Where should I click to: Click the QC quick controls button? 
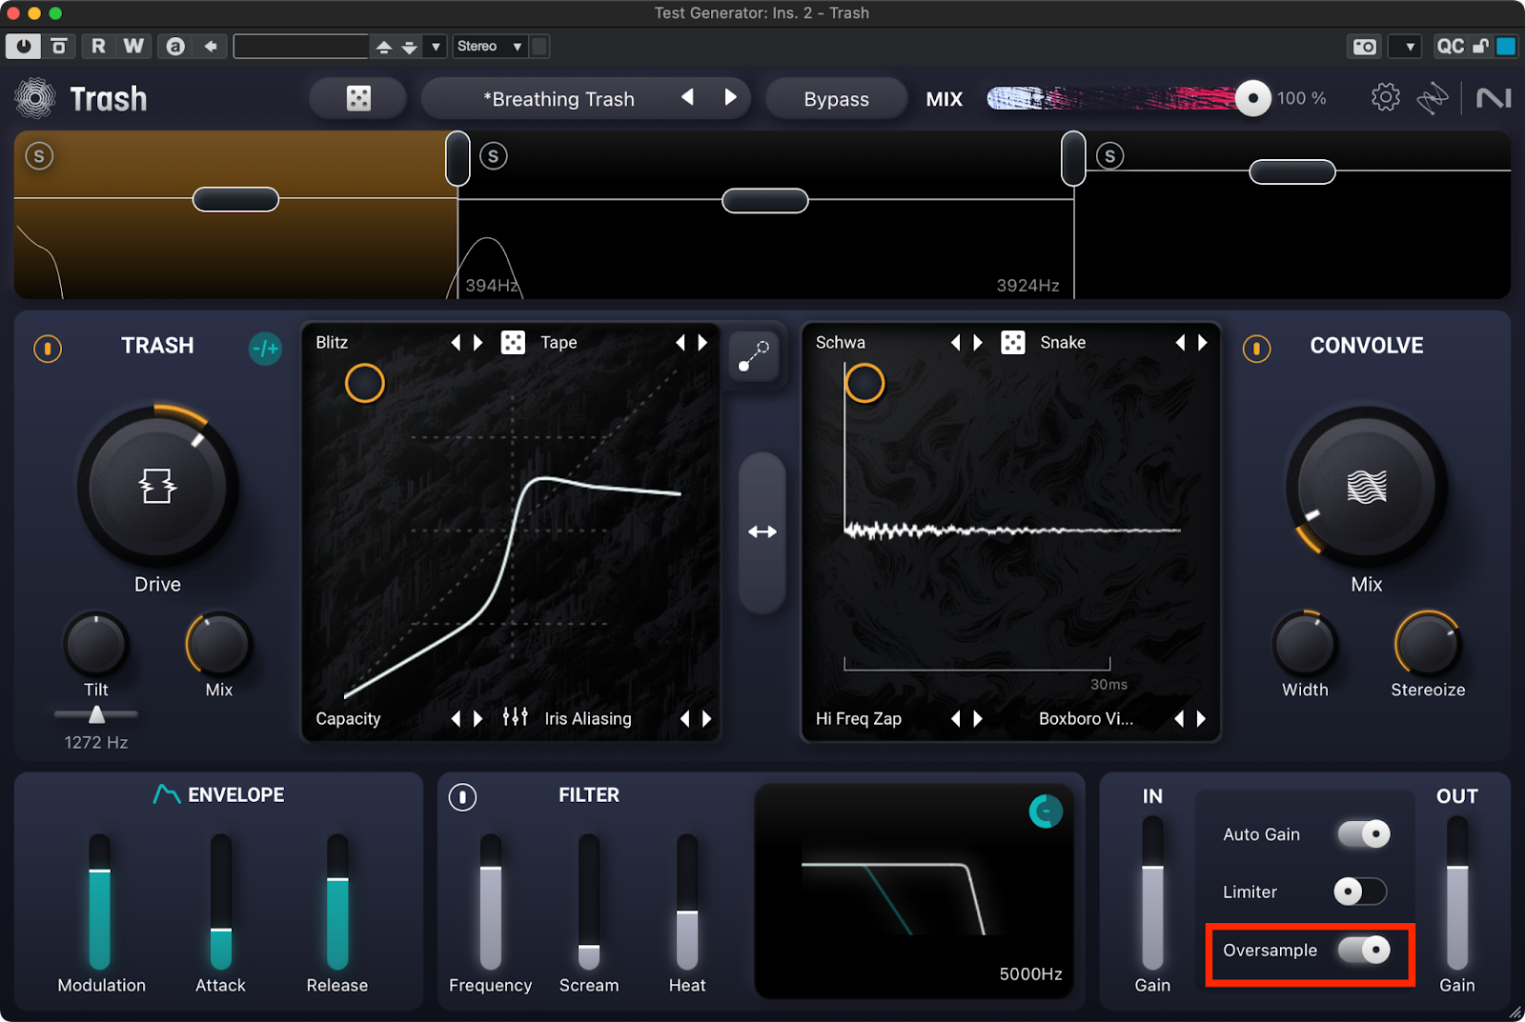1450,47
